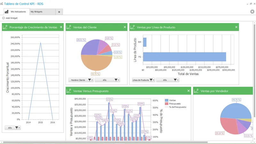Viewport: 256px width, 144px height.
Task: Open the settings gear icon
Action: (x=252, y=12)
